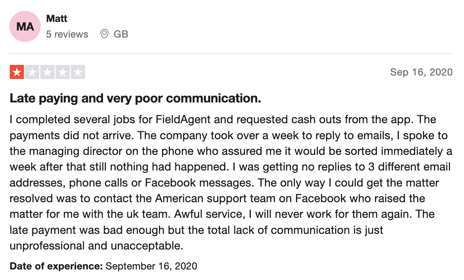The height and width of the screenshot is (280, 464).
Task: Click the location pin icon
Action: tap(104, 34)
